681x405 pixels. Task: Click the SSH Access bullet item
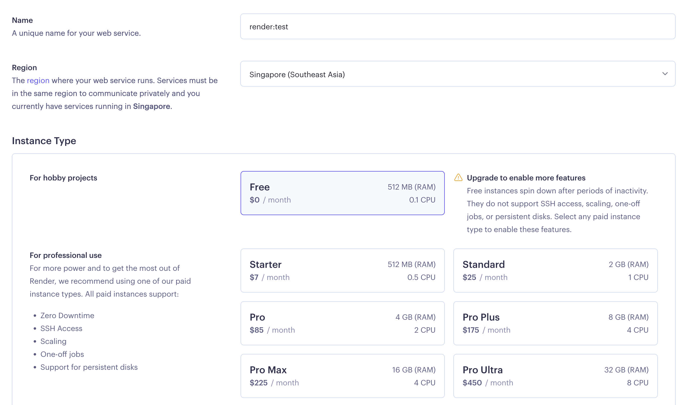[61, 328]
